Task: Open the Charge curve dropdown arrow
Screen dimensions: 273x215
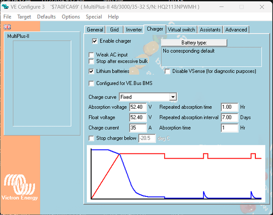Action: (x=173, y=97)
